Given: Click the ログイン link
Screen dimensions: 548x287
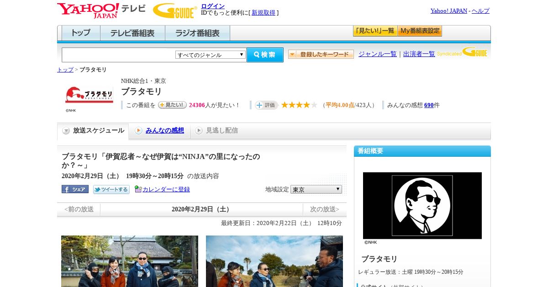Looking at the screenshot, I should [x=213, y=6].
